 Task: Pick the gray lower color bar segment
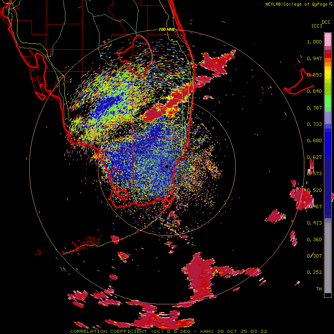pos(328,258)
